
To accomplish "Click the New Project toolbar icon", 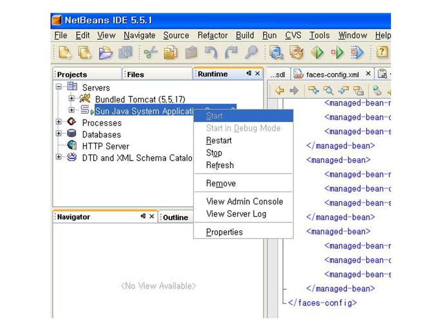I will 85,52.
